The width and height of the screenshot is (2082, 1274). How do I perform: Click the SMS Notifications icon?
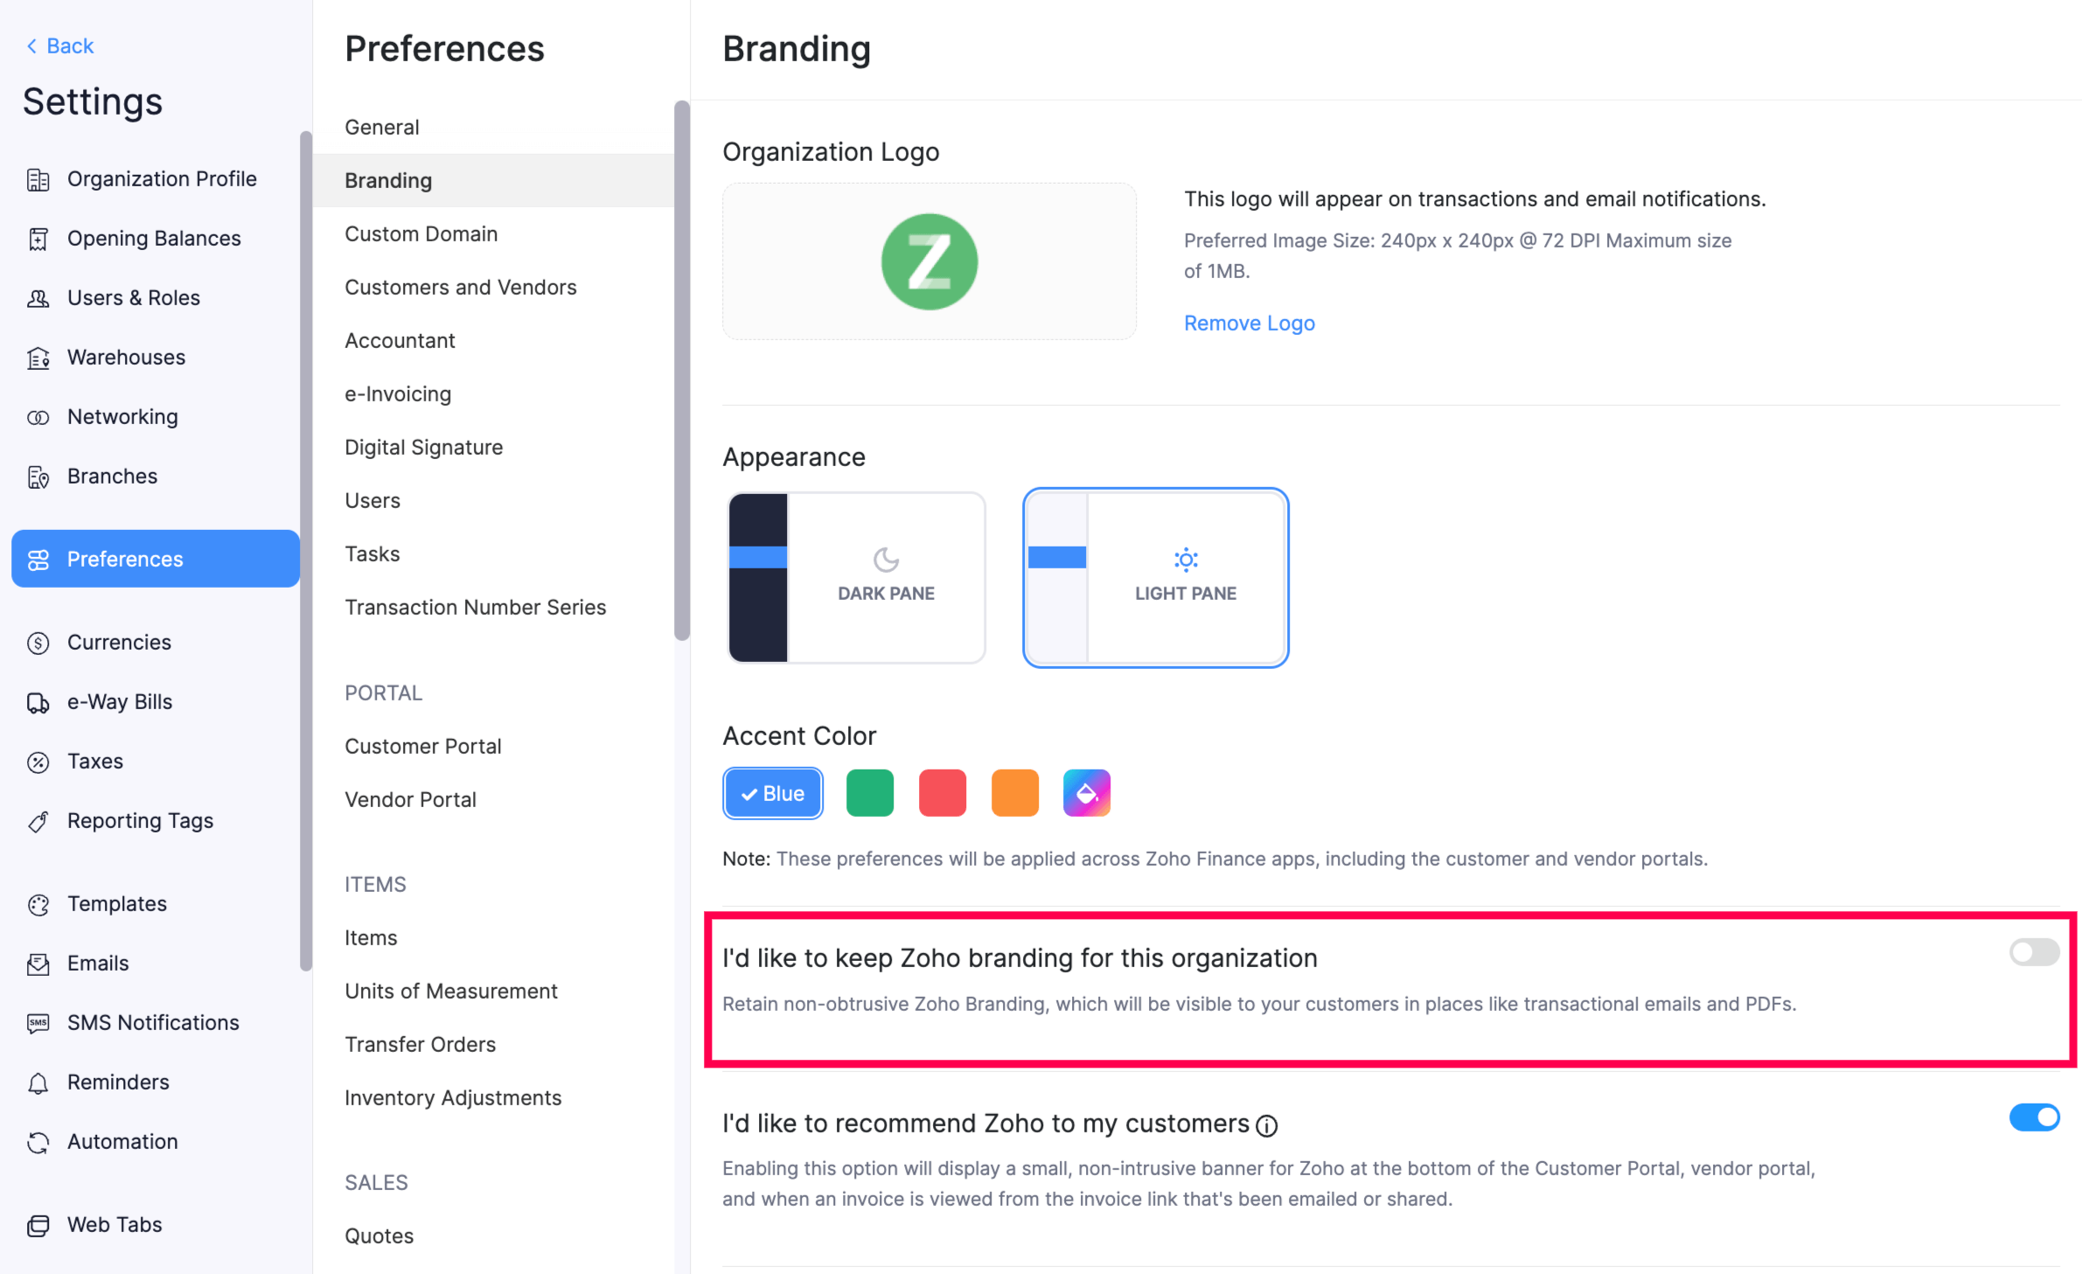(x=38, y=1022)
